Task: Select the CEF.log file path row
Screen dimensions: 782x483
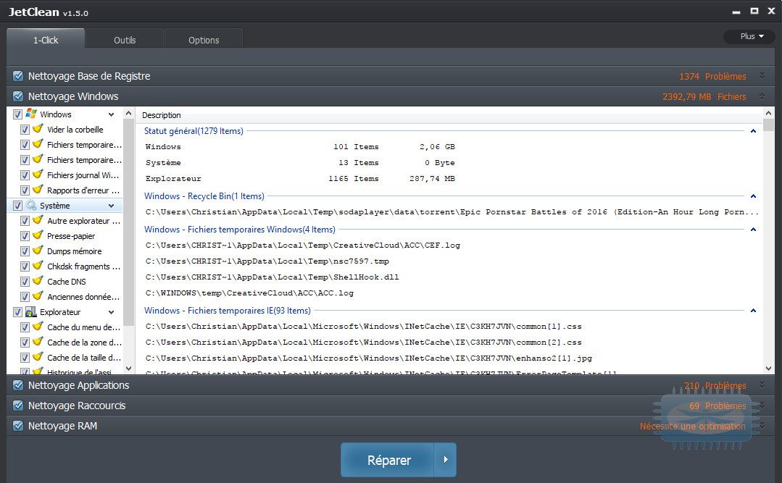Action: coord(303,245)
